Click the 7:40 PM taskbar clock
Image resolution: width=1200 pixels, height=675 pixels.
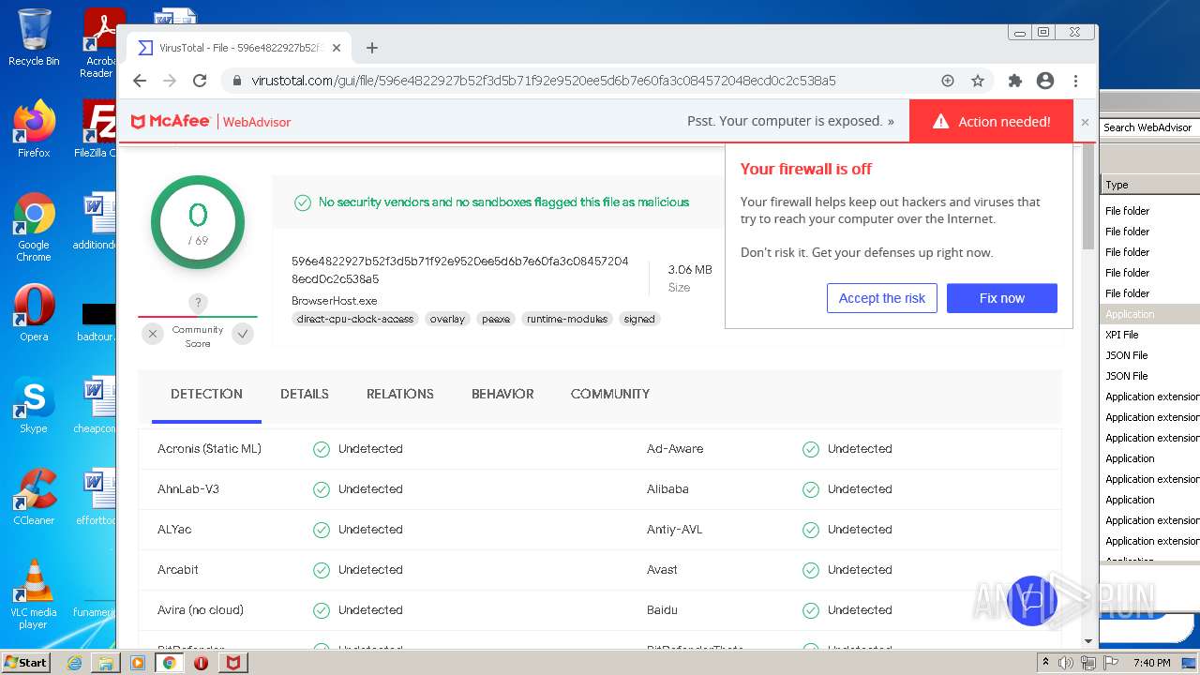pos(1151,663)
